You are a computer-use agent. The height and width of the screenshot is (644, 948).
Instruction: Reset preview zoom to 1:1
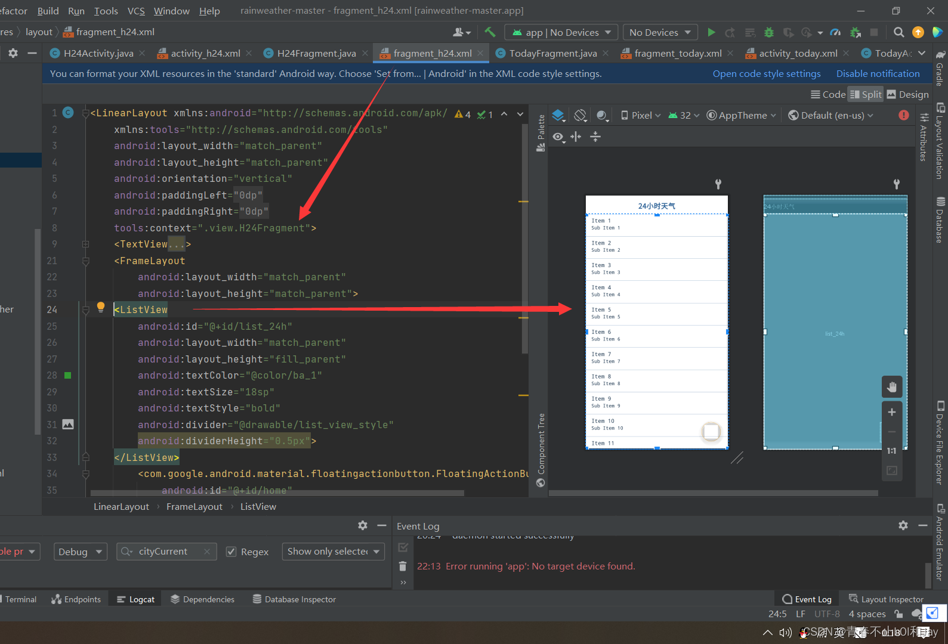pyautogui.click(x=892, y=451)
